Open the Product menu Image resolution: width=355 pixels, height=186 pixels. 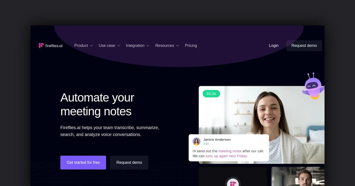pyautogui.click(x=81, y=46)
